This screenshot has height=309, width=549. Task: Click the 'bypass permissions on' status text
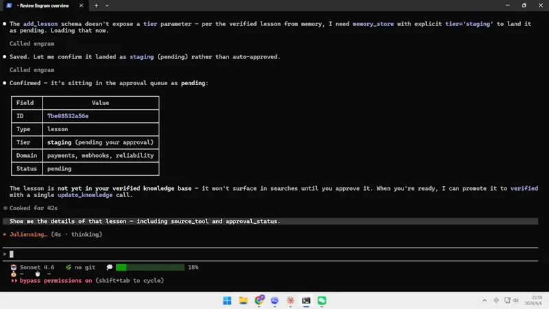pos(56,281)
